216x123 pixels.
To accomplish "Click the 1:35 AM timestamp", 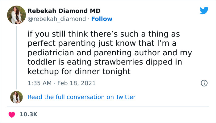I will (39, 83).
